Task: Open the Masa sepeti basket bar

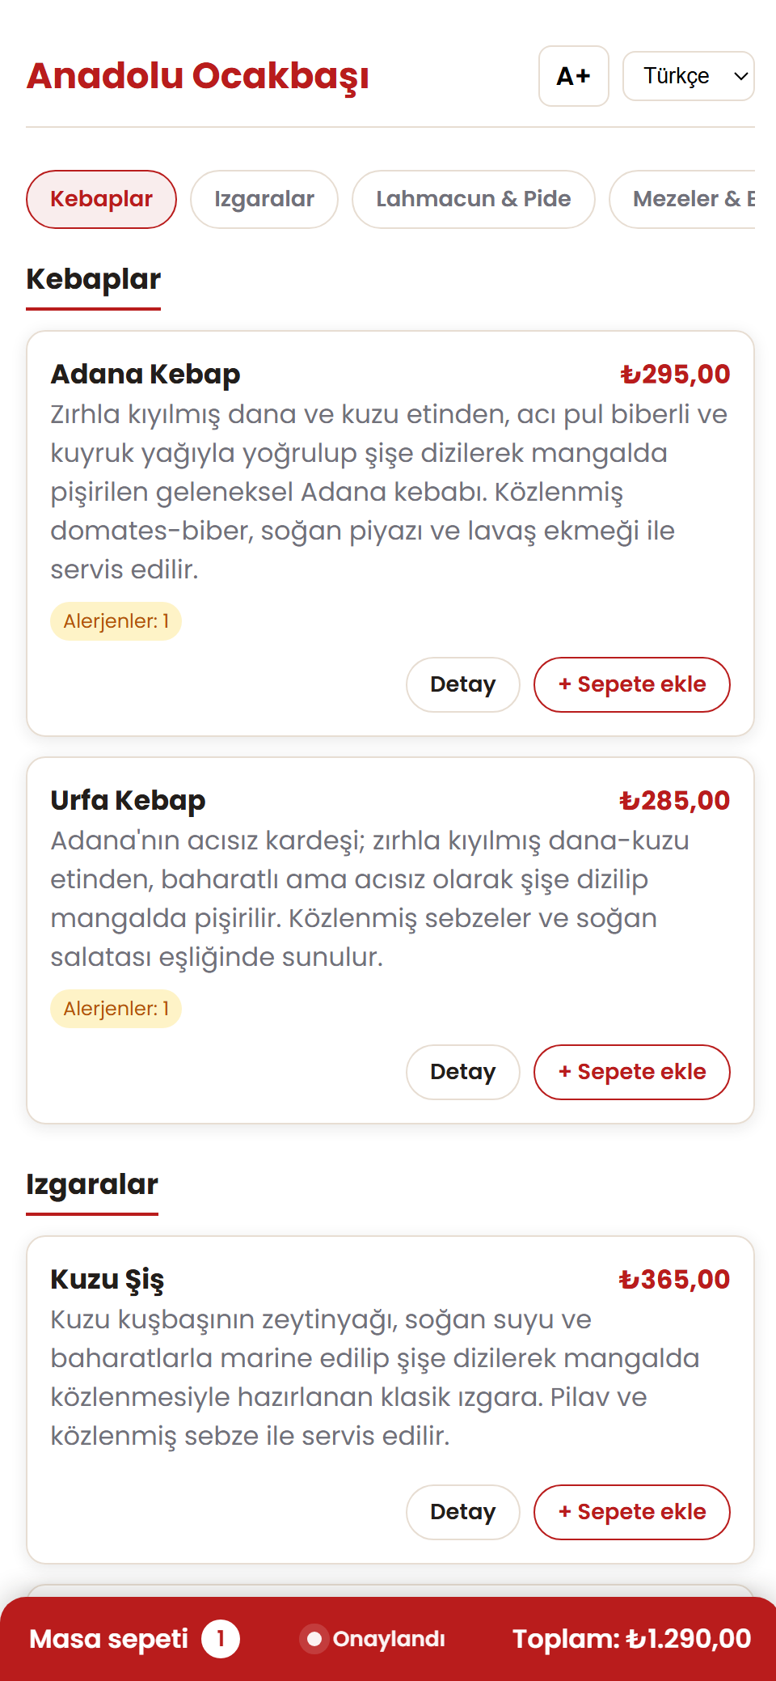Action: coord(388,1639)
